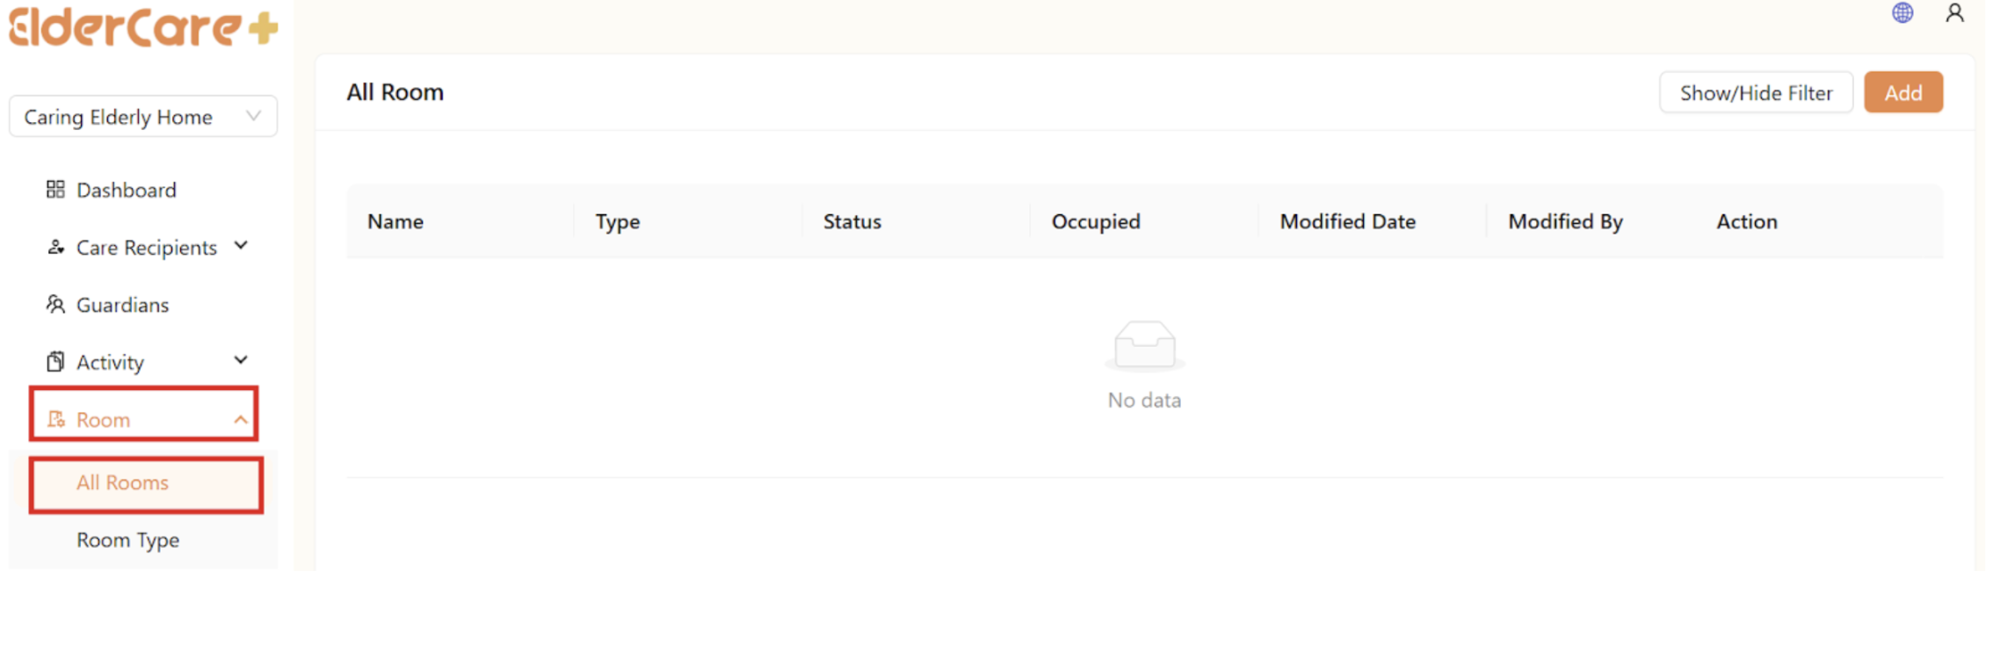
Task: Expand the Activity submenu chevron
Action: click(241, 361)
